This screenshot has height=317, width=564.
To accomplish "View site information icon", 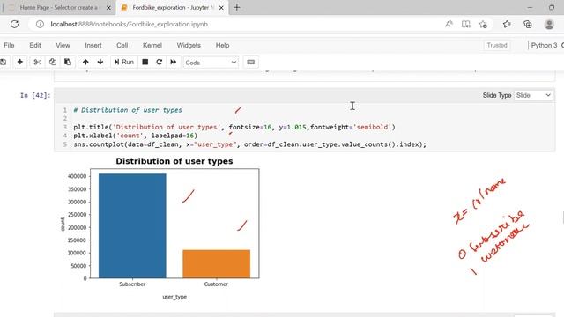I will point(40,24).
